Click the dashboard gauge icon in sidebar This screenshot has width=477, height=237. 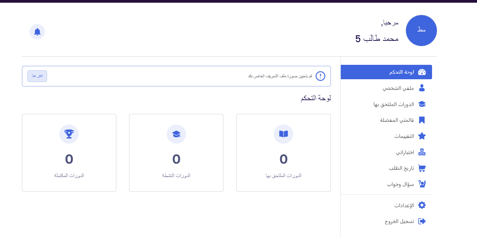(x=422, y=72)
